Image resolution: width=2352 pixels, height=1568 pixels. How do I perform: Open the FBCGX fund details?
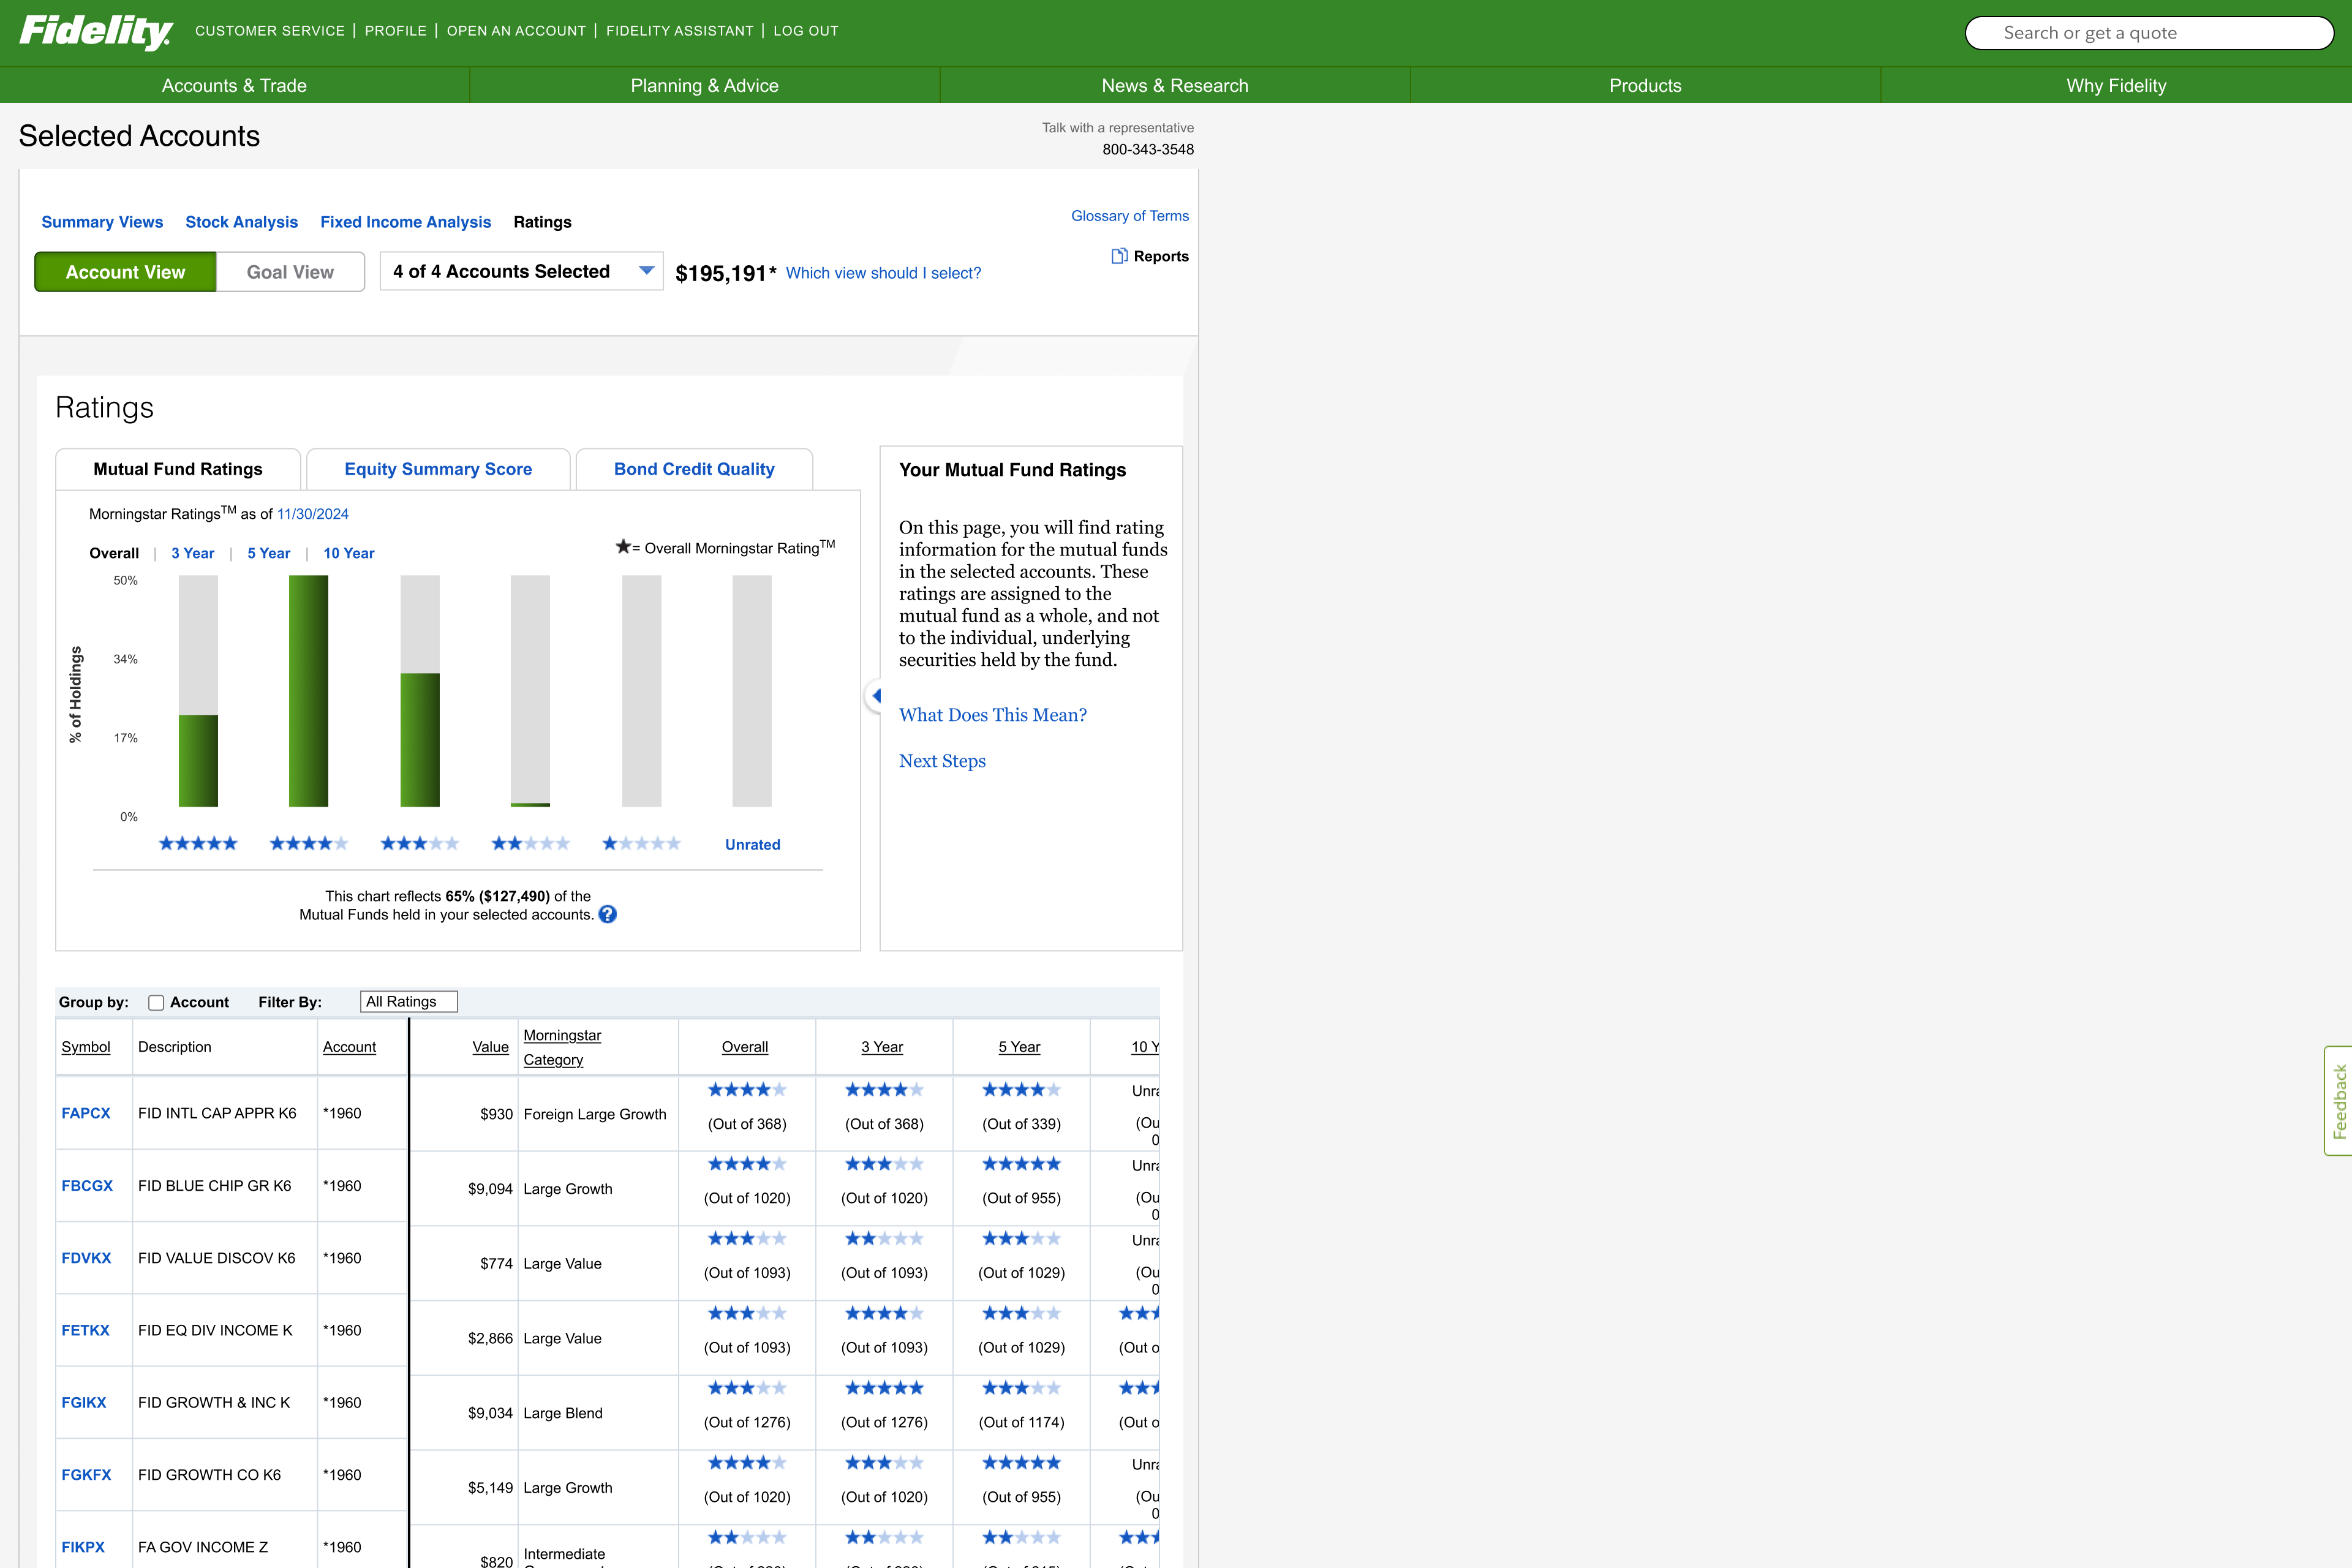pyautogui.click(x=87, y=1186)
